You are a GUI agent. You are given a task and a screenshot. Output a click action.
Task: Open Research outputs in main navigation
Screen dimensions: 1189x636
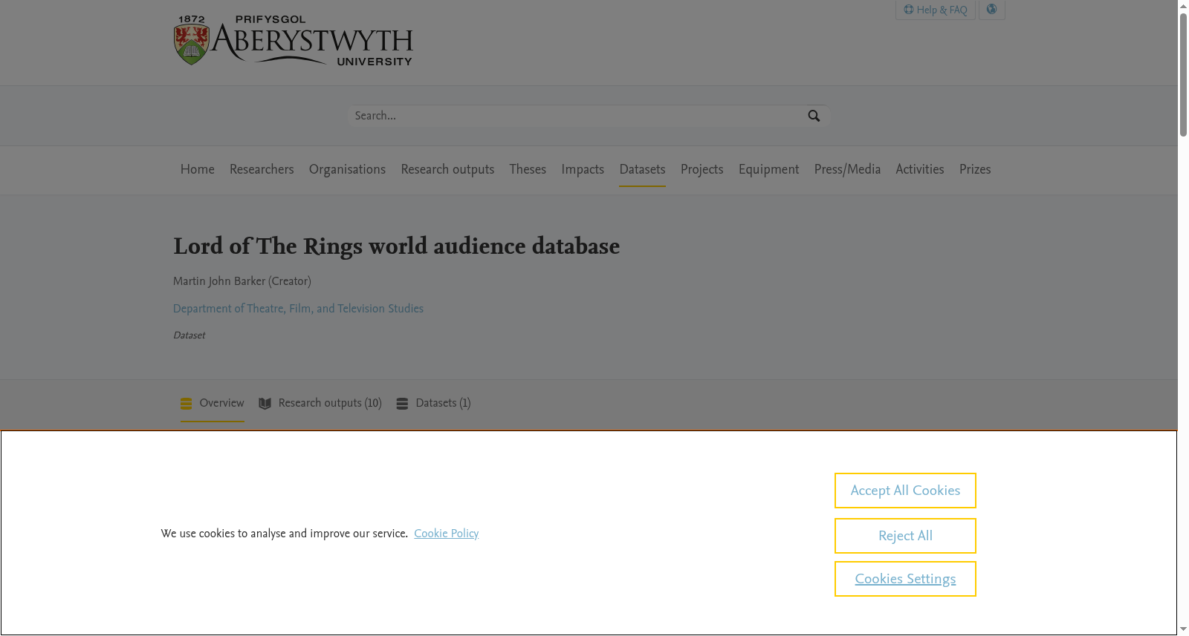pos(447,169)
